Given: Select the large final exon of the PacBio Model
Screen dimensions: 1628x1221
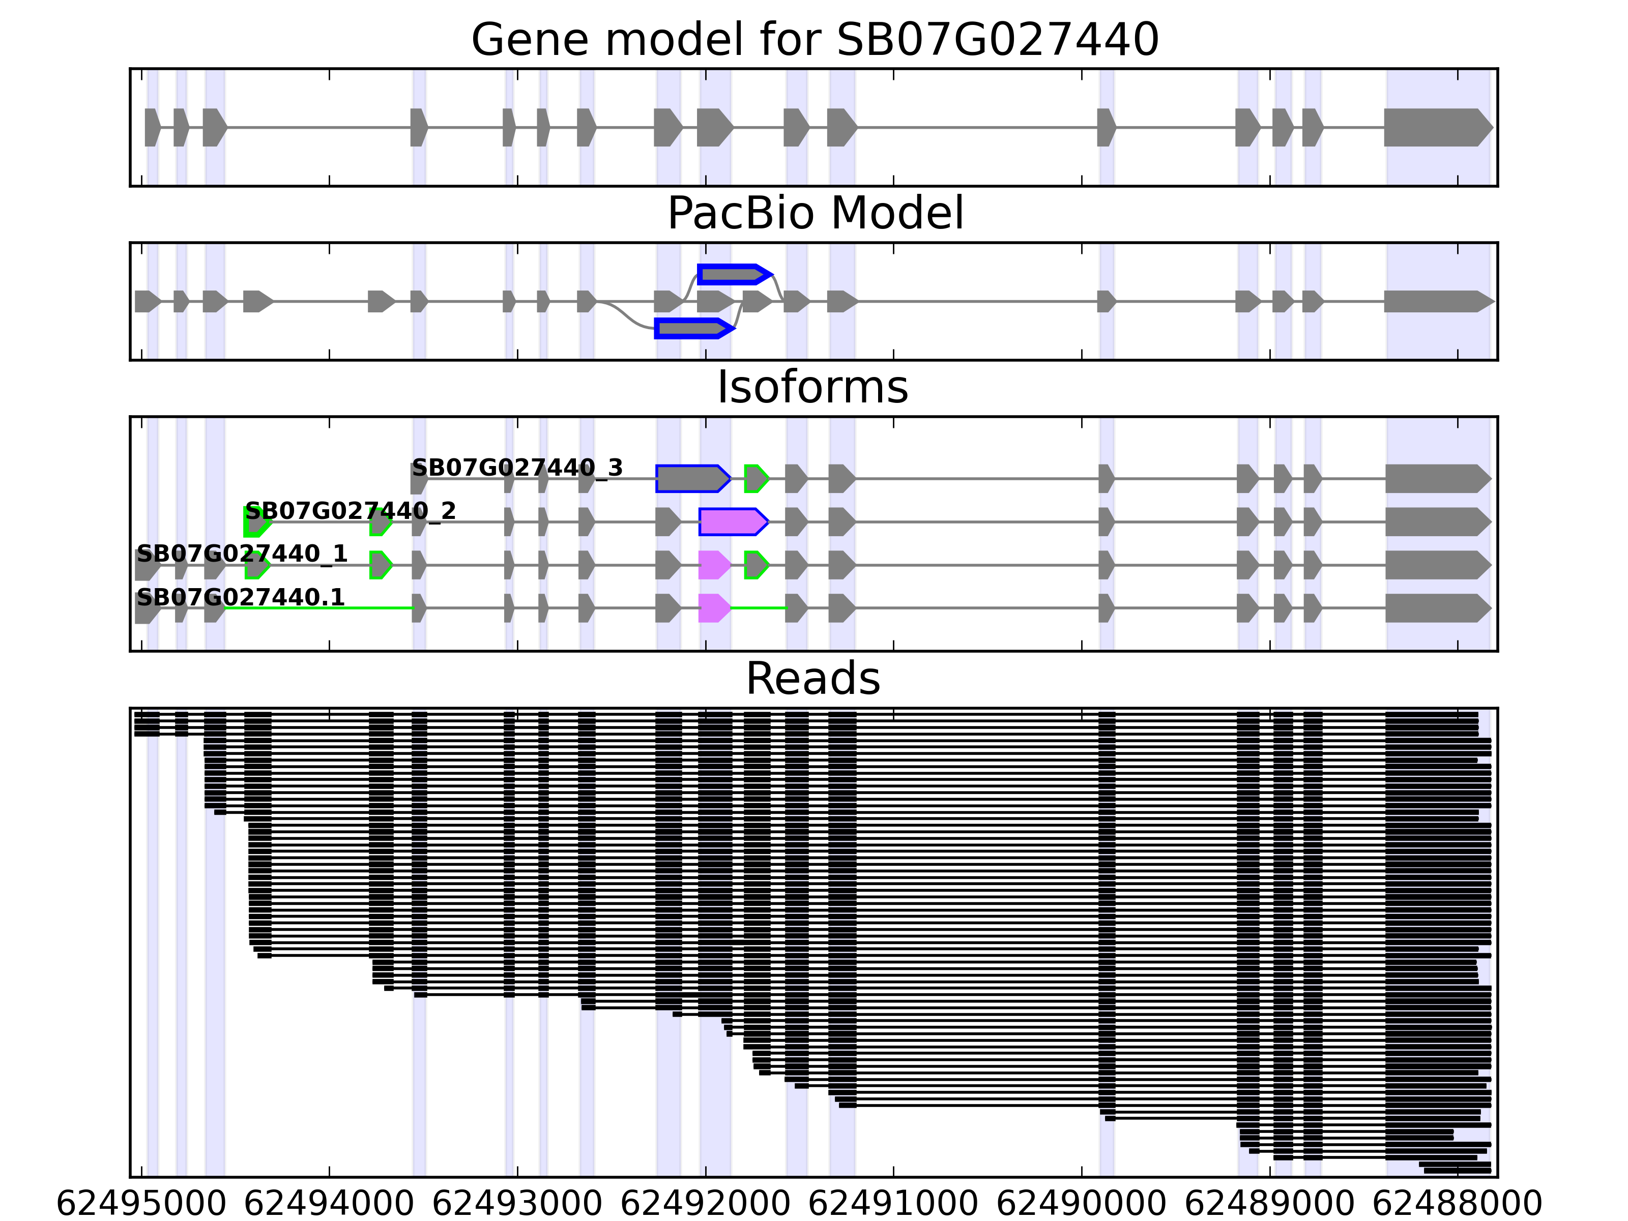Looking at the screenshot, I should 1435,302.
